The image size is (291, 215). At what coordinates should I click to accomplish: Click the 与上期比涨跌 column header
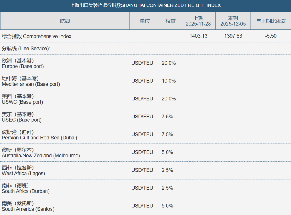point(271,21)
